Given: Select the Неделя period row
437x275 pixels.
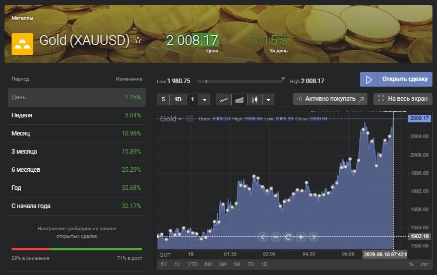Looking at the screenshot, I should [x=77, y=115].
